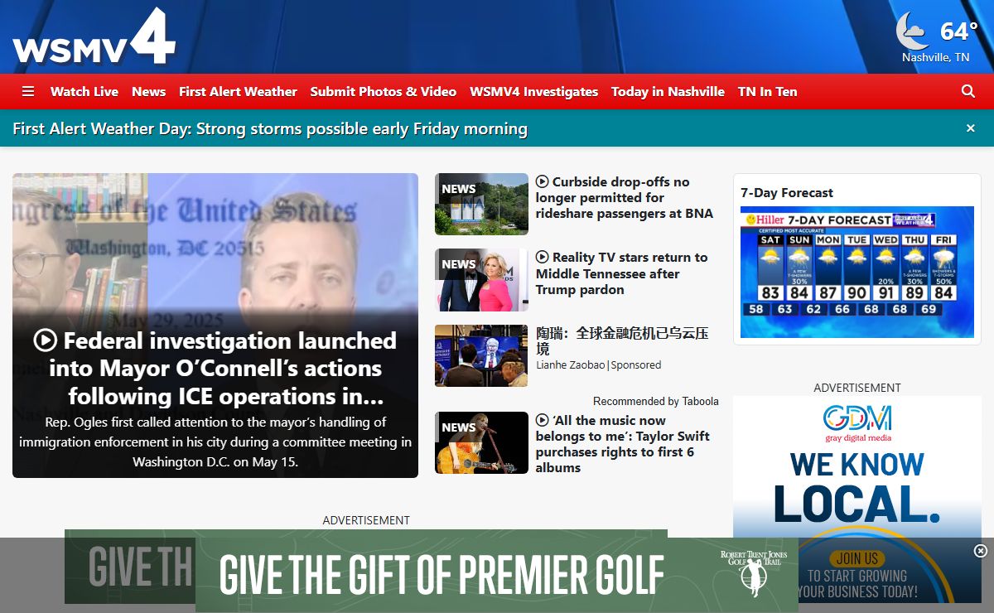Dismiss the First Alert Weather Day banner
This screenshot has height=613, width=994.
971,128
